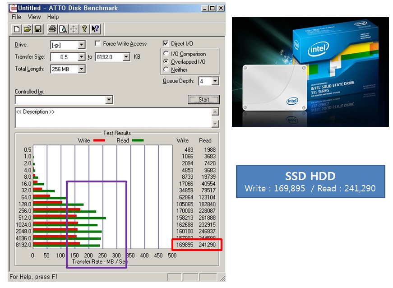
Task: Click the Intel 335 Series SSD product image
Action: click(310, 72)
